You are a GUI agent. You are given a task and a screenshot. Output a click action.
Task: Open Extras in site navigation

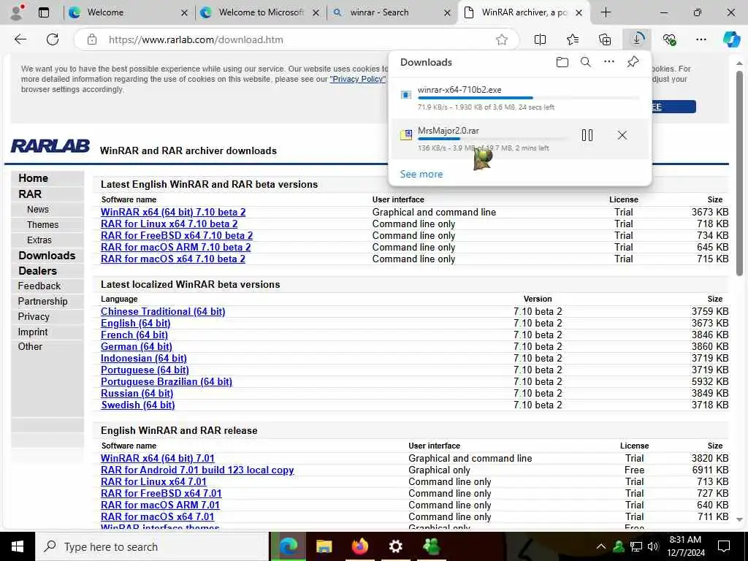[39, 240]
